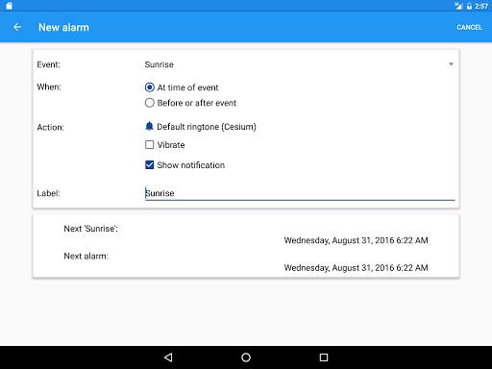Screen dimensions: 492x369
Task: Uncheck Show notification
Action: 150,165
